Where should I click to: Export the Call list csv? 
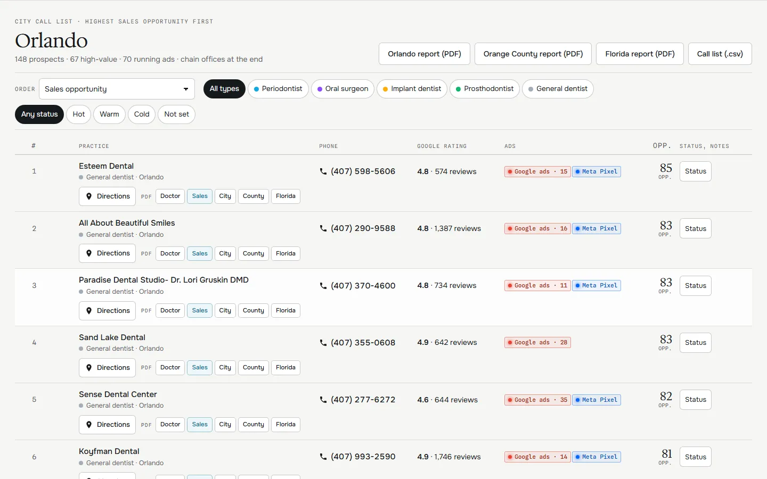pyautogui.click(x=720, y=54)
